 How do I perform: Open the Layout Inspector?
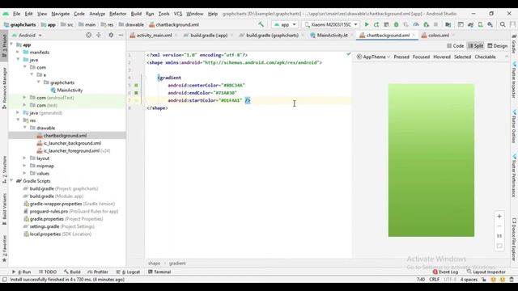[x=486, y=272]
